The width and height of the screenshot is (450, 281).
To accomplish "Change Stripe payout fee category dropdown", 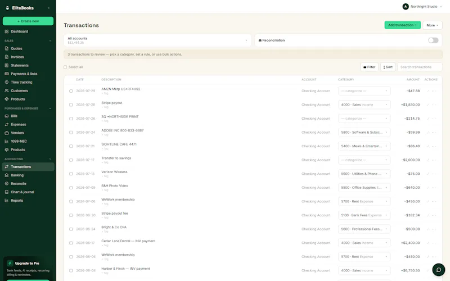I will pos(364,215).
